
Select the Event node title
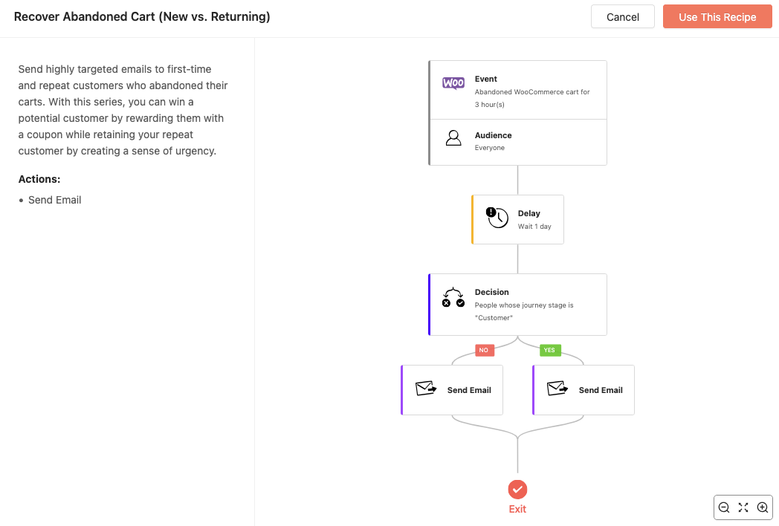click(486, 79)
